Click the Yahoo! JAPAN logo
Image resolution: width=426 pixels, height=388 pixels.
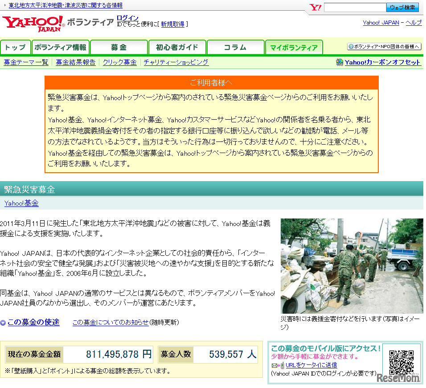(33, 24)
